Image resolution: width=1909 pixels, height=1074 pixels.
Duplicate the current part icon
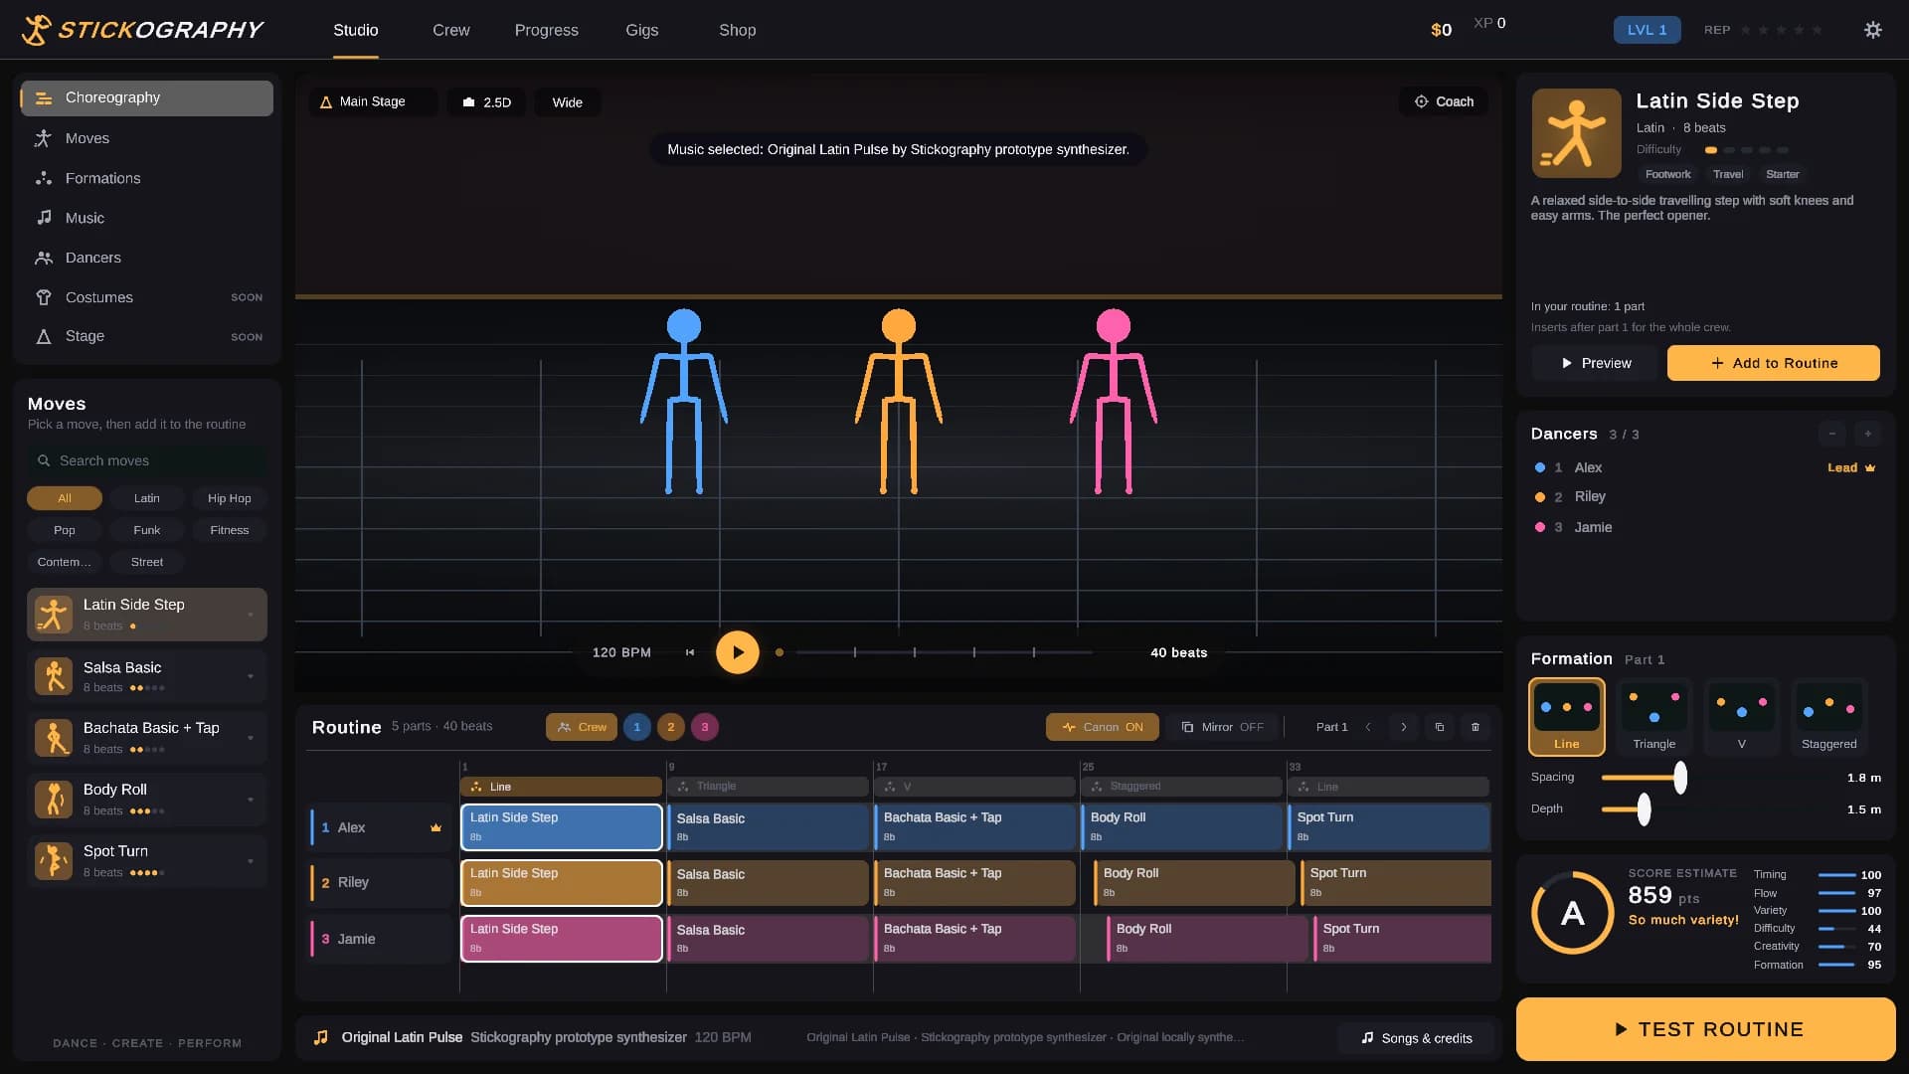1439,727
